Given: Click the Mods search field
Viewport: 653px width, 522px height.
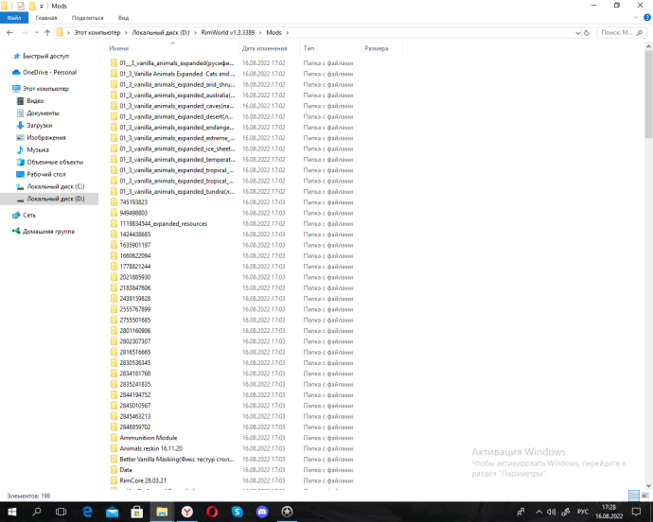Looking at the screenshot, I should tap(622, 32).
